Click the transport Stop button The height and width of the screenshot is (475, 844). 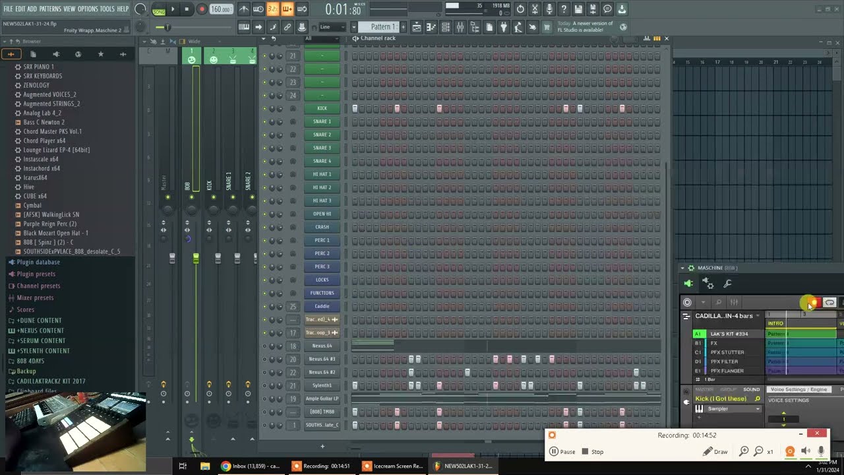187,9
